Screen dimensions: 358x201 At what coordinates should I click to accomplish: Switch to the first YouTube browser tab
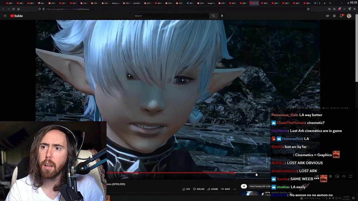(10, 3)
